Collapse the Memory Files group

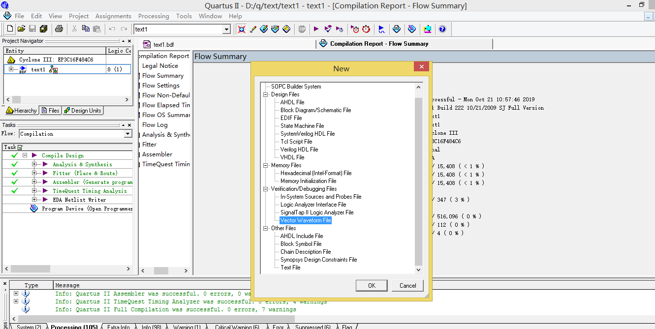tap(266, 165)
